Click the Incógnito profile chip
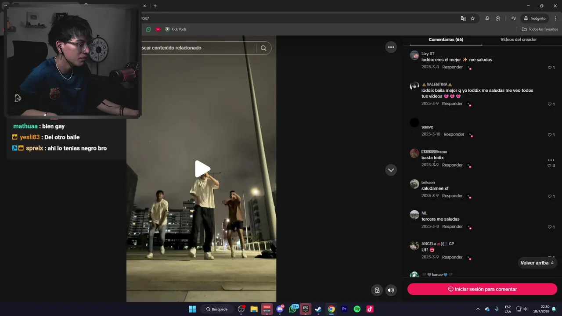The image size is (562, 316). pyautogui.click(x=534, y=18)
